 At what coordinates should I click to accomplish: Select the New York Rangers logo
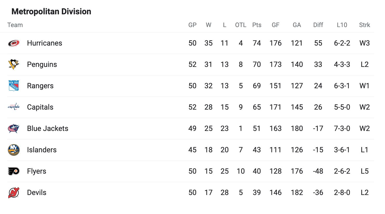point(14,86)
